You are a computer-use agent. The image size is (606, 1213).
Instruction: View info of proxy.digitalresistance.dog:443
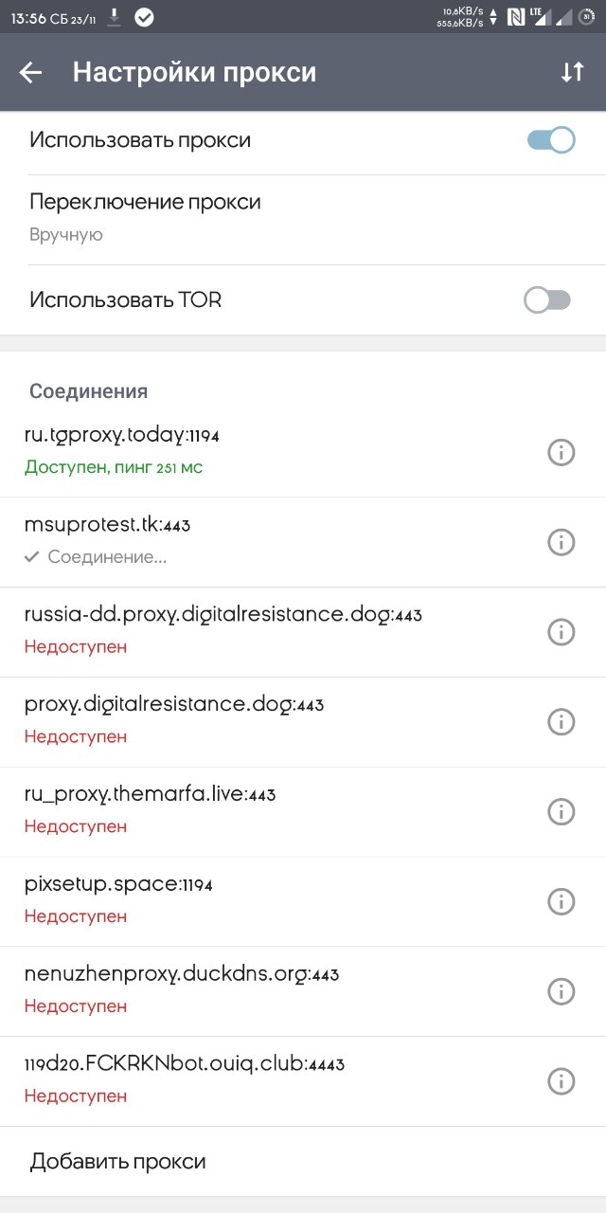pyautogui.click(x=561, y=722)
